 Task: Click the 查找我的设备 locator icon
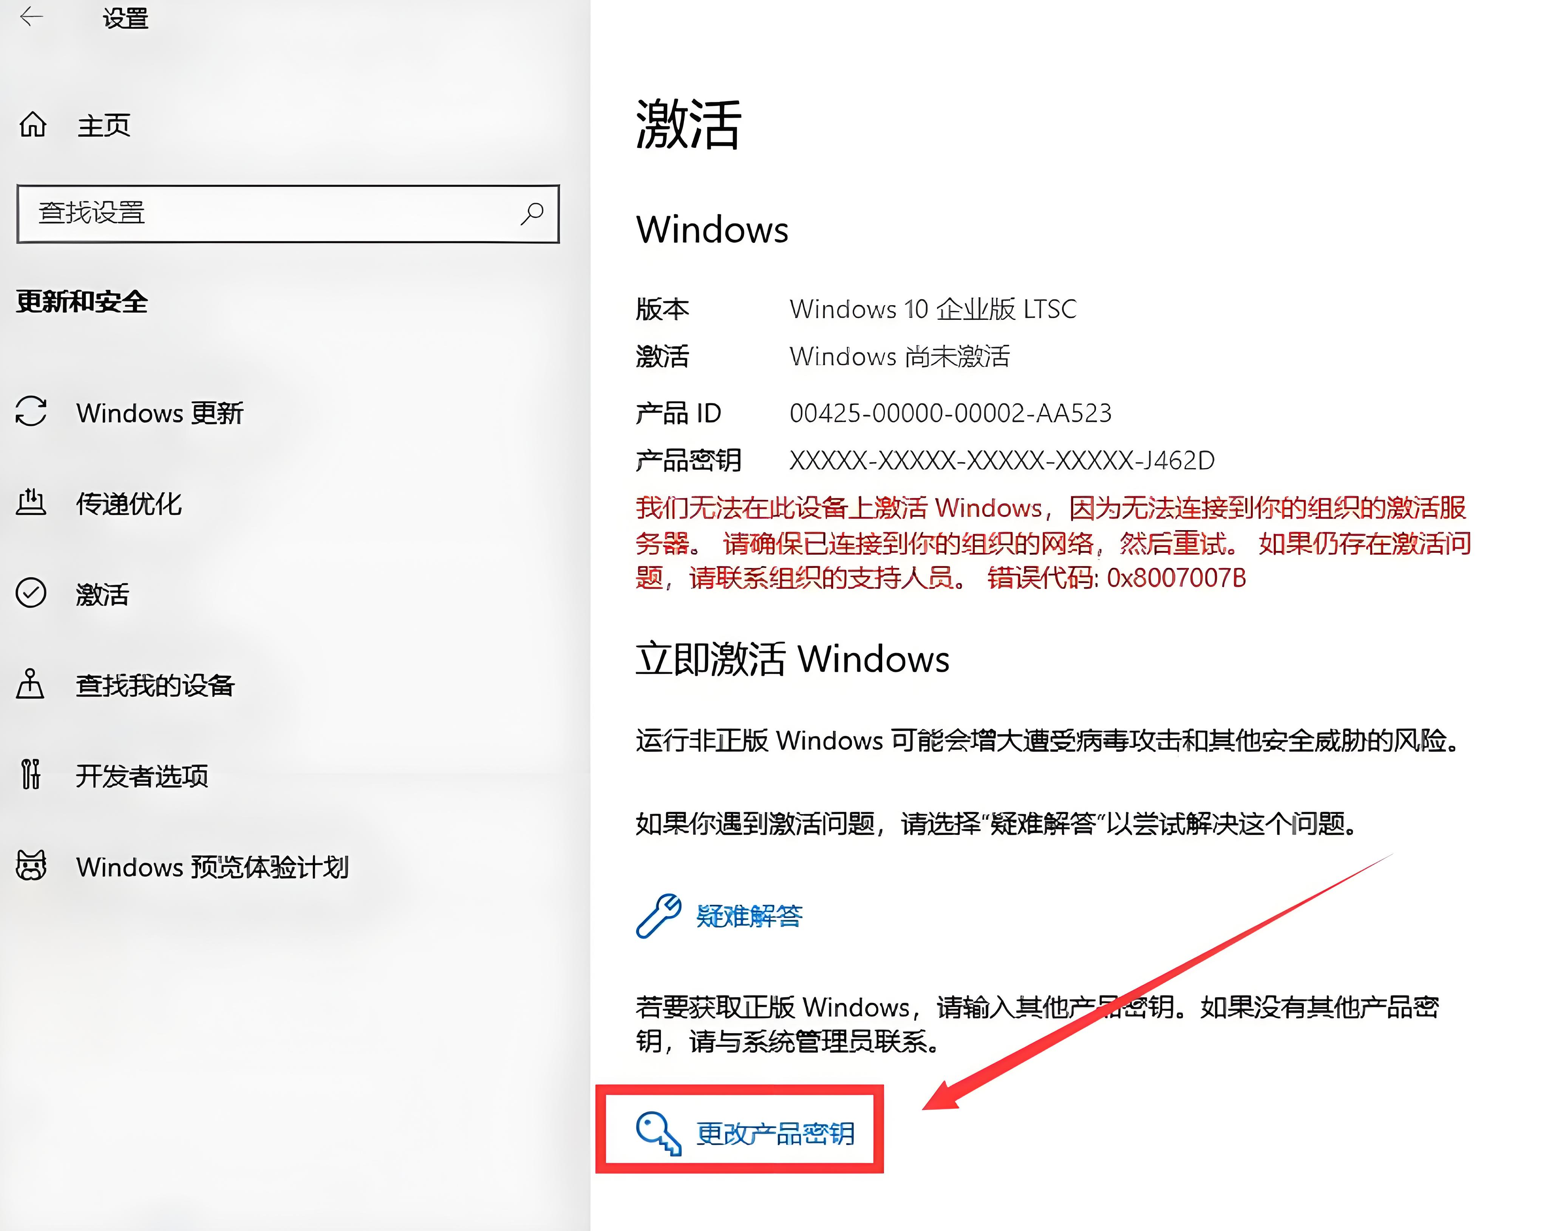pyautogui.click(x=30, y=684)
